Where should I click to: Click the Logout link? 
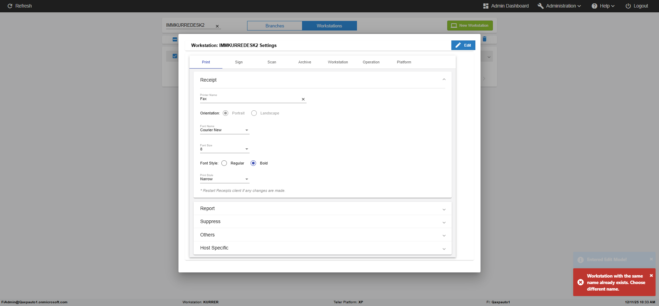[x=637, y=6]
